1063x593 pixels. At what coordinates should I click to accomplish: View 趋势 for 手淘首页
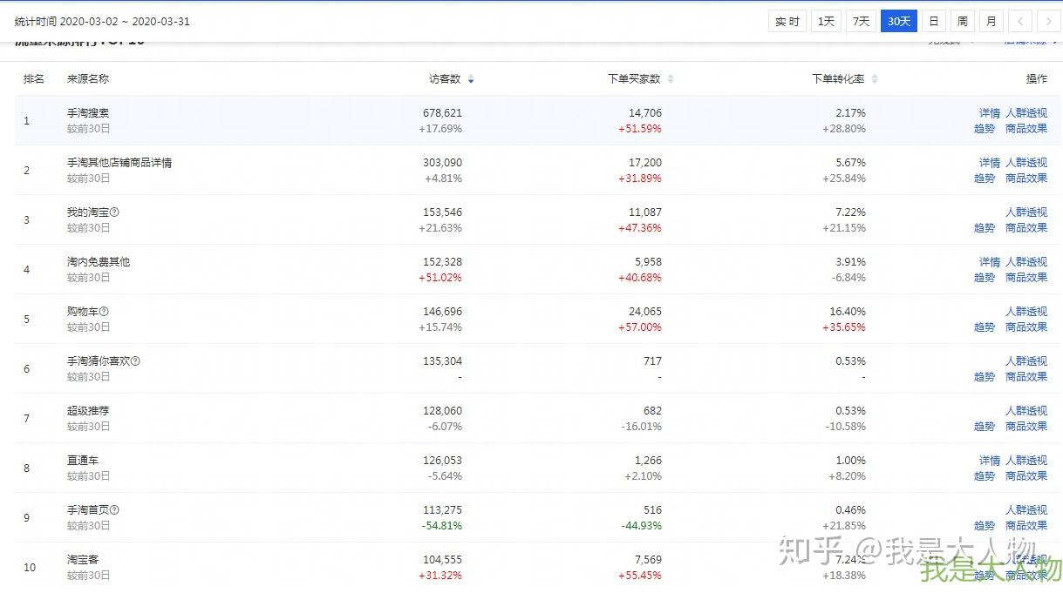pyautogui.click(x=985, y=526)
